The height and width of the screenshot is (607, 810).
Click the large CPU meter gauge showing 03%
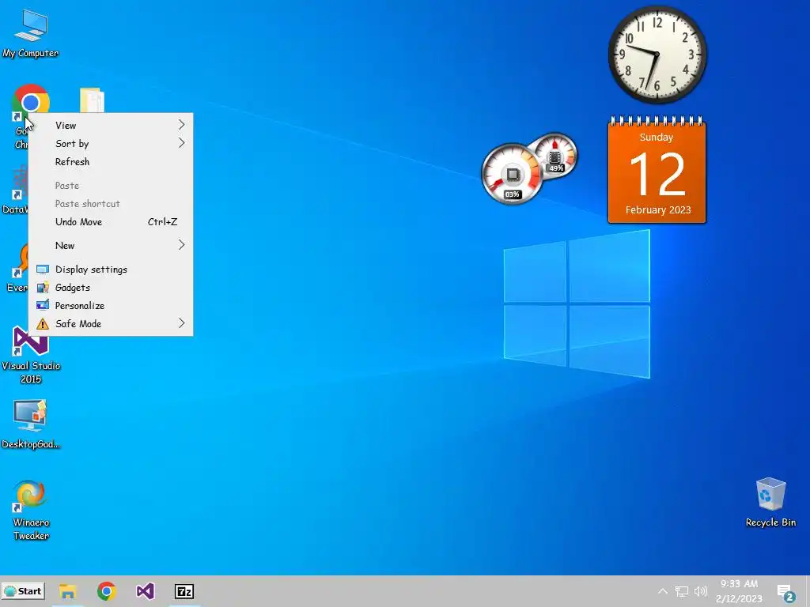(x=512, y=174)
